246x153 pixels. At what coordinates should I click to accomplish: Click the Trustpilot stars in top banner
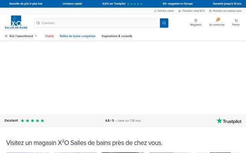[135, 4]
